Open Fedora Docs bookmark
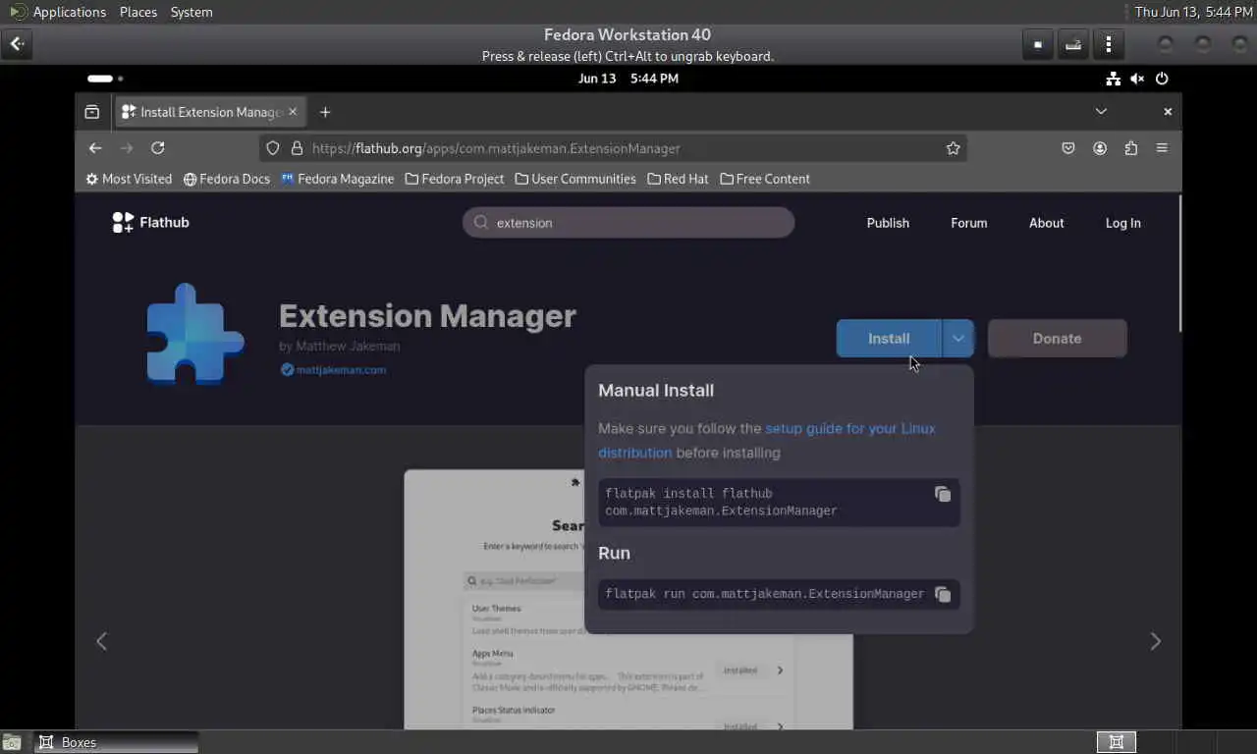 227,179
